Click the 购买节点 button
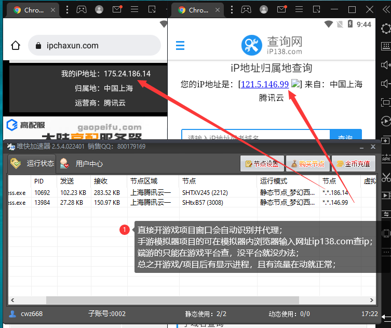The height and width of the screenshot is (328, 391). [308, 164]
